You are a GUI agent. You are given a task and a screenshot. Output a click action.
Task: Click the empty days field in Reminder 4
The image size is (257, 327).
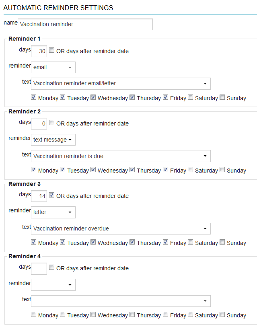click(39, 268)
